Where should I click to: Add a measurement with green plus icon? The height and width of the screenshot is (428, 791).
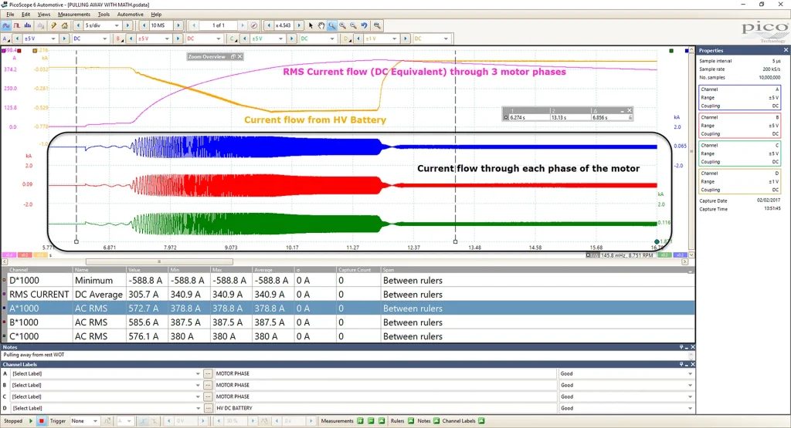[x=360, y=421]
